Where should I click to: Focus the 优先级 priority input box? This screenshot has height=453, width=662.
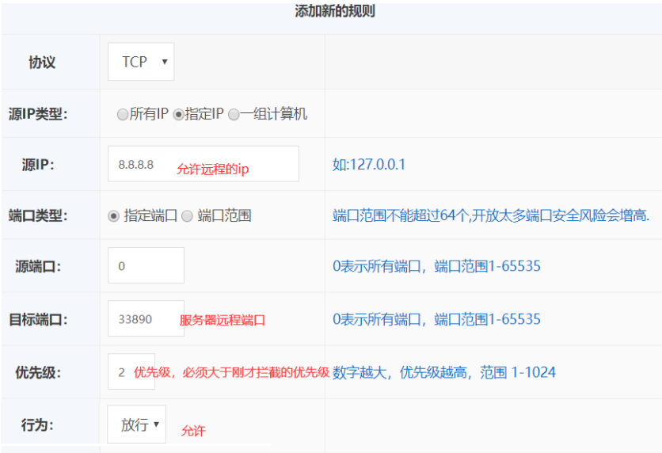[121, 371]
